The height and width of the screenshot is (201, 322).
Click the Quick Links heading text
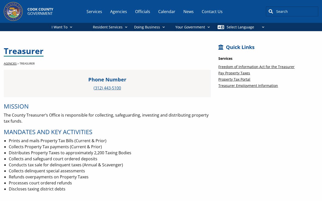[240, 47]
